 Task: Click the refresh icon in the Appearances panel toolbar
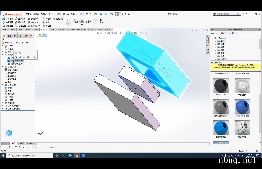233,33
